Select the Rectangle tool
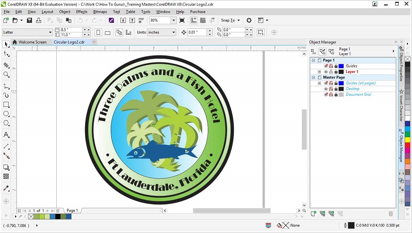Screen dimensions: 412x233 6,105
